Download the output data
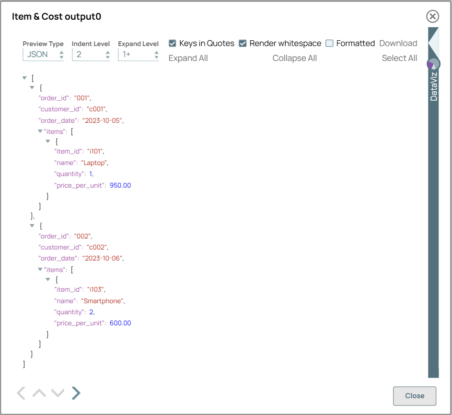 [398, 43]
